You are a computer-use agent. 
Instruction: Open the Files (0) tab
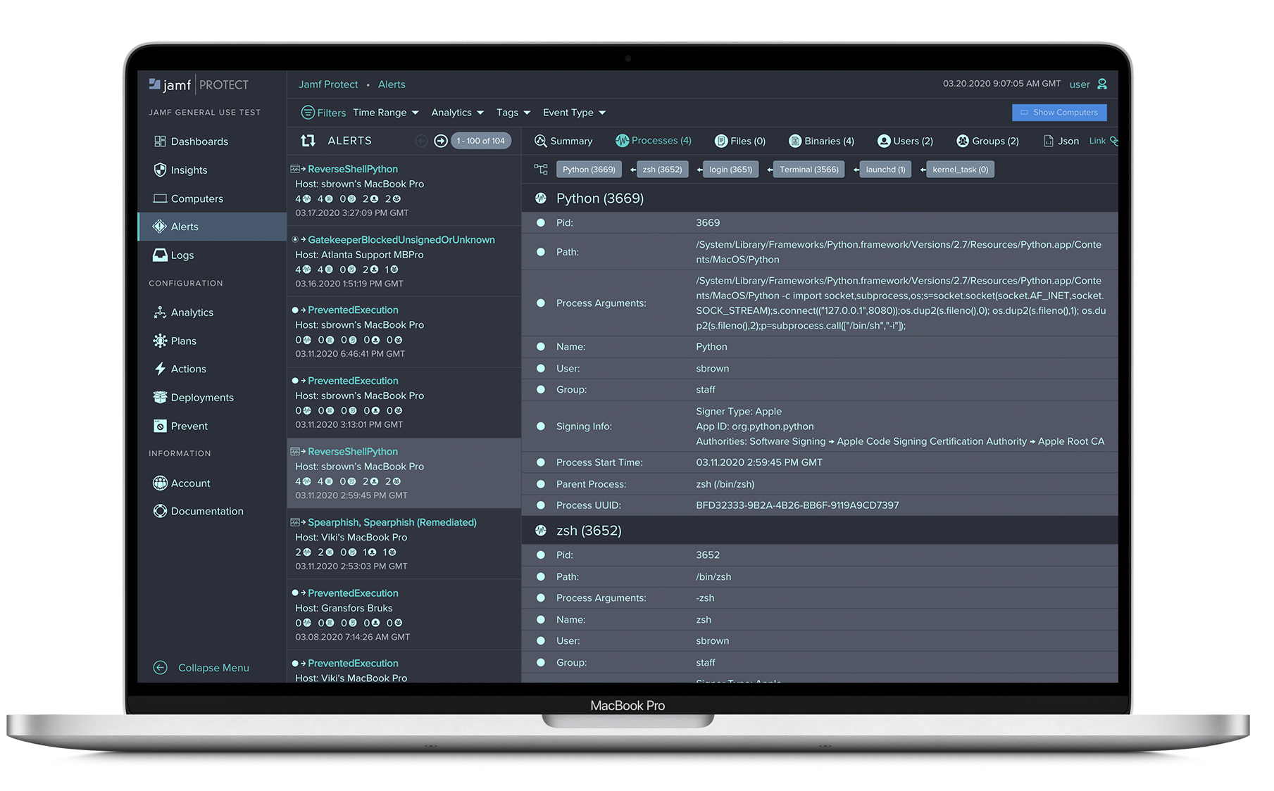tap(740, 141)
